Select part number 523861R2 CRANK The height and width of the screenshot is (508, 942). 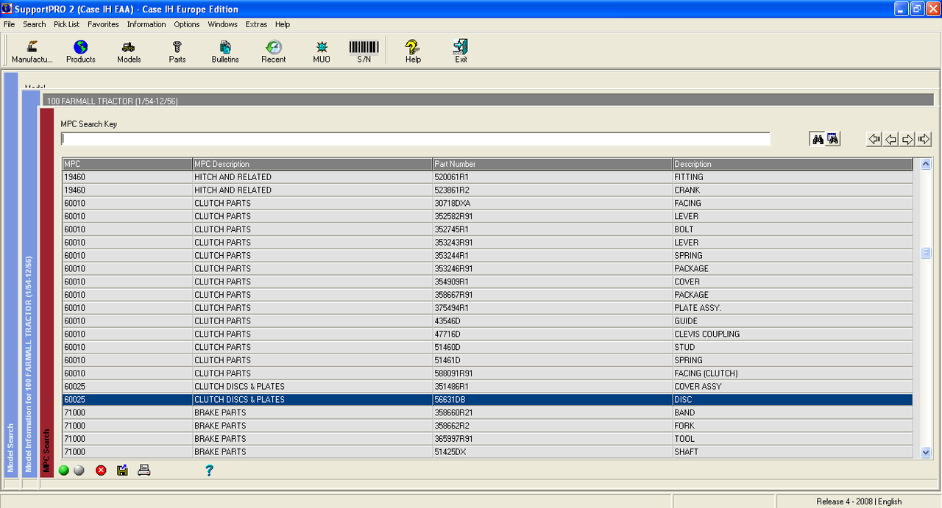tap(487, 190)
